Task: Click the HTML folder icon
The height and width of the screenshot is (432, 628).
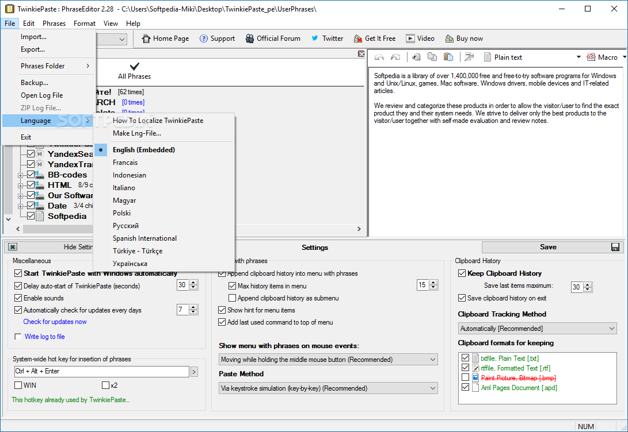Action: (39, 185)
